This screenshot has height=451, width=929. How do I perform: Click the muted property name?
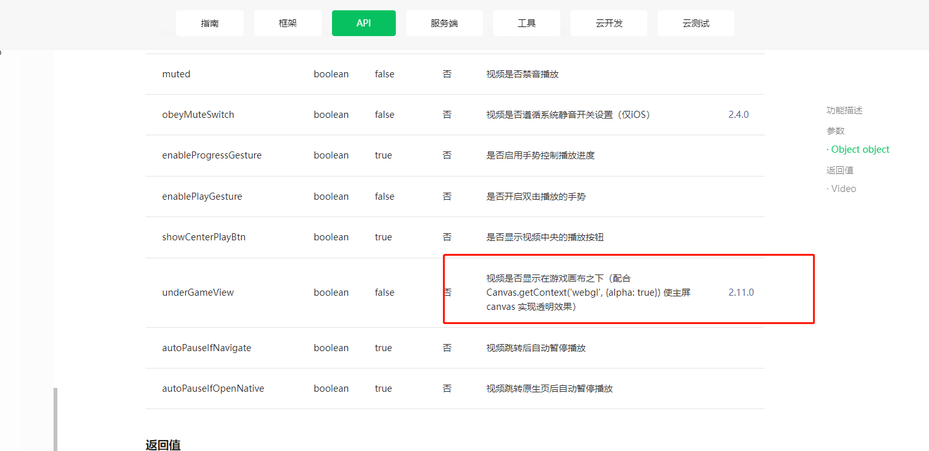(176, 74)
